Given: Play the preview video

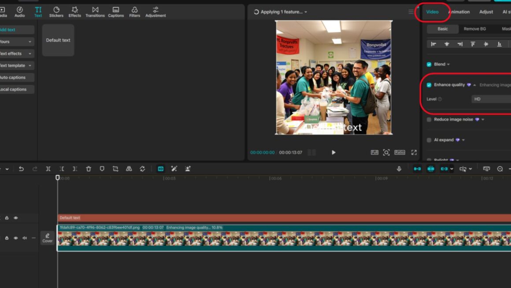Looking at the screenshot, I should (x=333, y=152).
